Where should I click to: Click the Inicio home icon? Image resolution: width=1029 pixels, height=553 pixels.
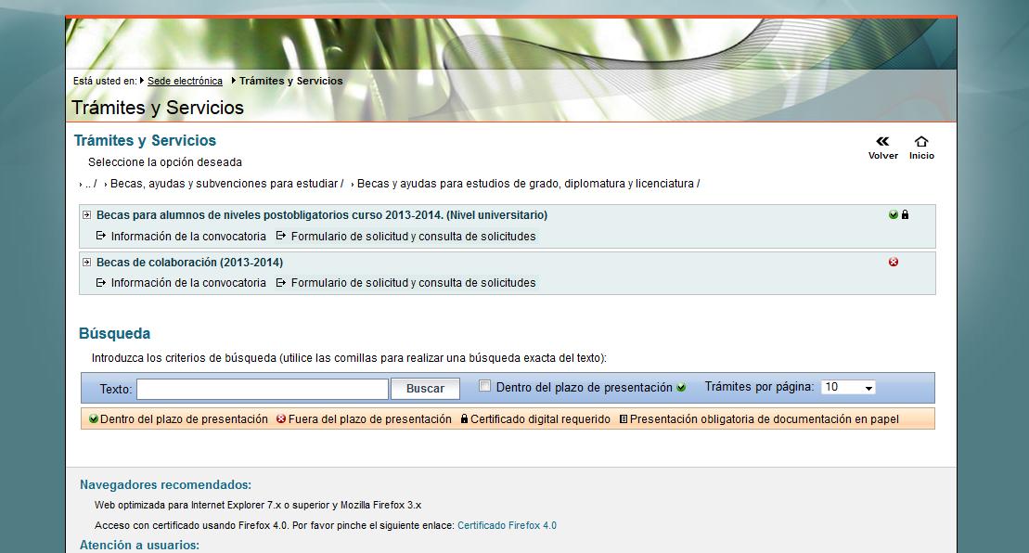[921, 142]
